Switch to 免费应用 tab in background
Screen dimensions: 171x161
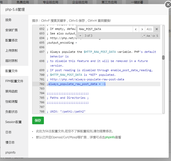coord(22,2)
